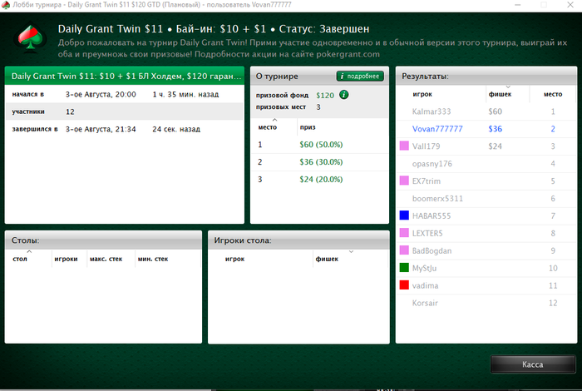This screenshot has height=391, width=582.
Task: Click EX7trim's pink color tag
Action: (404, 181)
